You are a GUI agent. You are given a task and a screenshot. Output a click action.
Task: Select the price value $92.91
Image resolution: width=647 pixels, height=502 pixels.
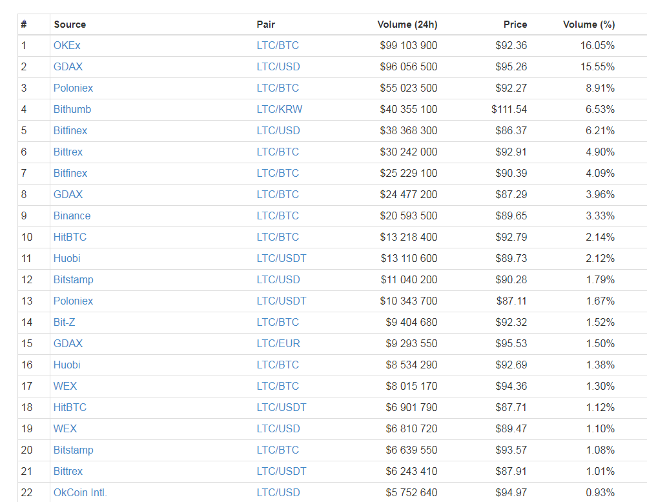tap(511, 152)
